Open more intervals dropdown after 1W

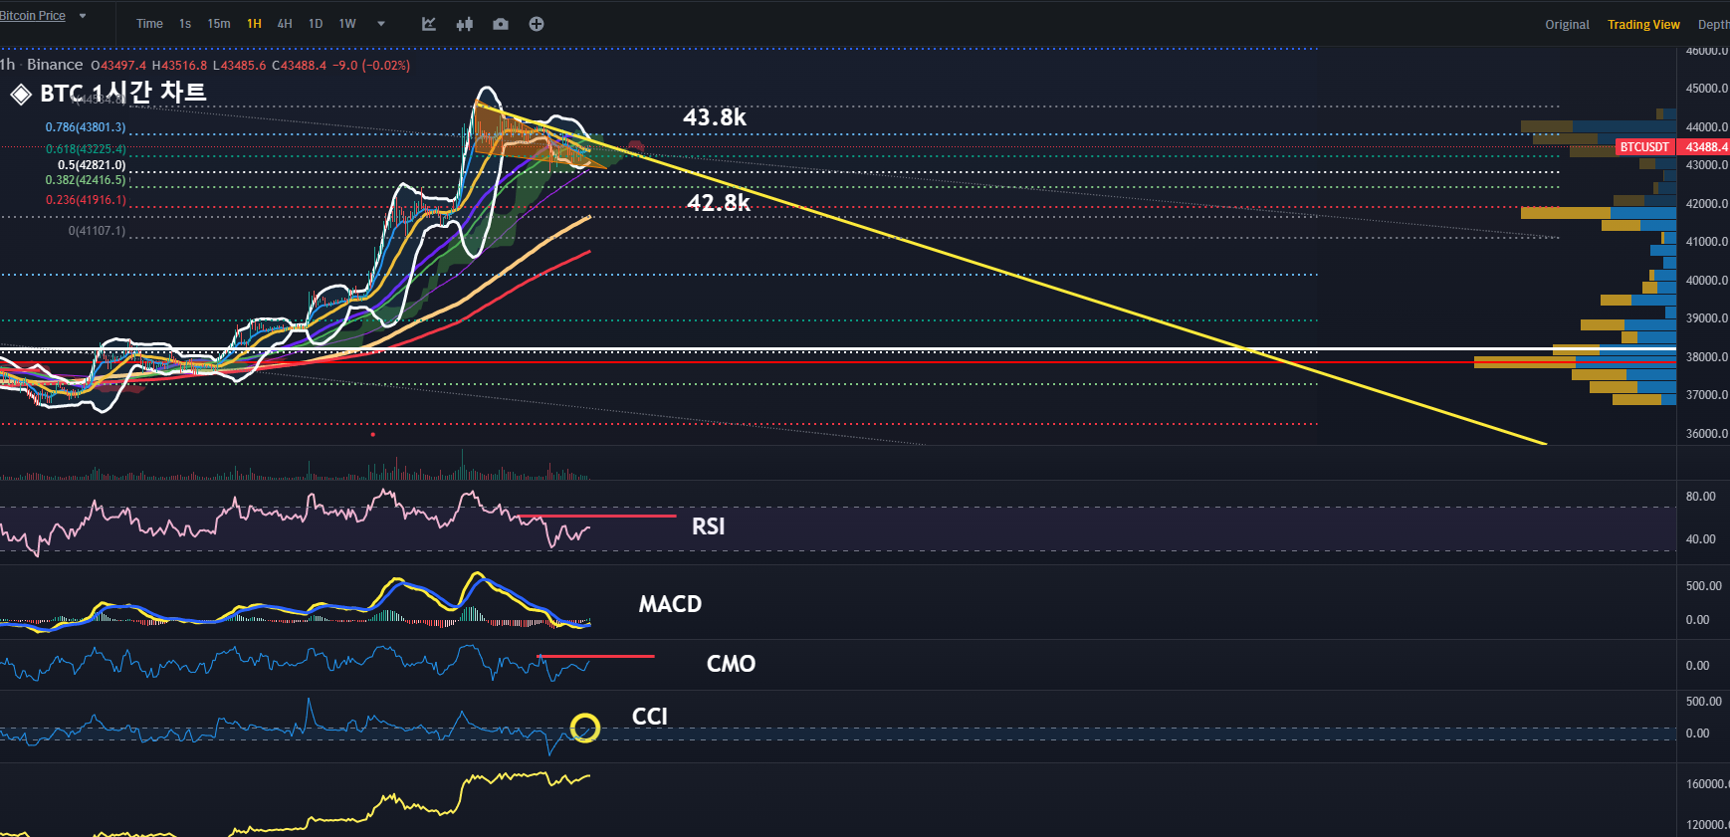coord(381,24)
